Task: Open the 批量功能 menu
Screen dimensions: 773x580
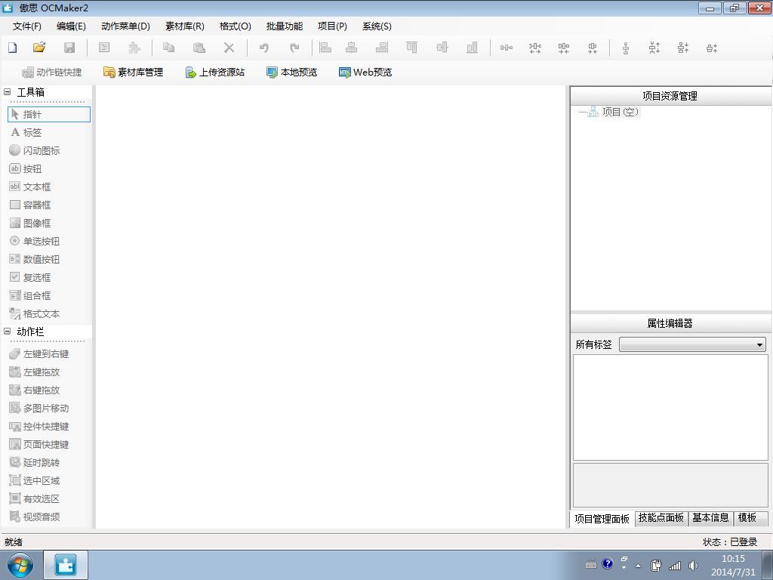Action: (x=285, y=26)
